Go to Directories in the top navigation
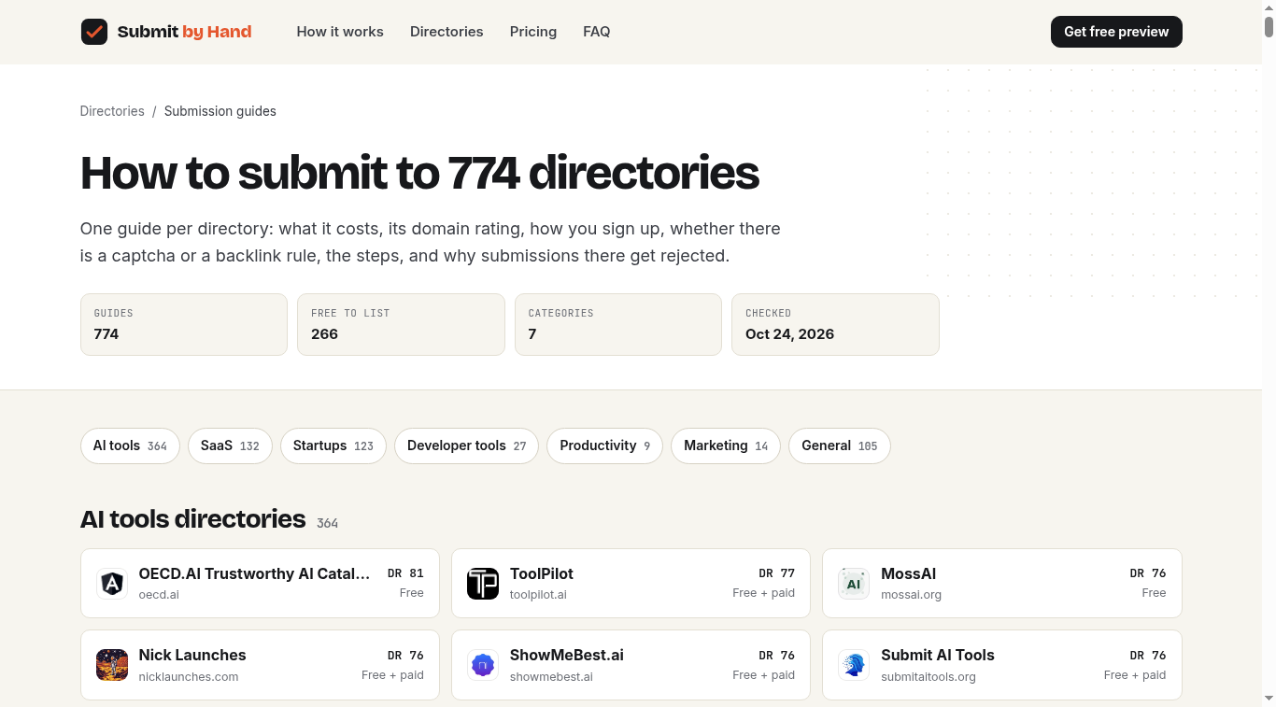 pos(447,32)
